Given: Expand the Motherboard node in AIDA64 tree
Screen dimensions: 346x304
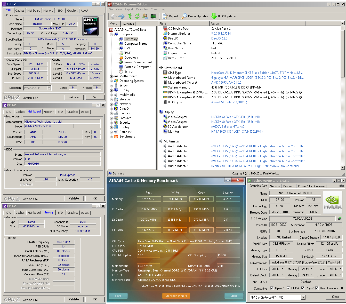Looking at the screenshot, I should 111,76.
